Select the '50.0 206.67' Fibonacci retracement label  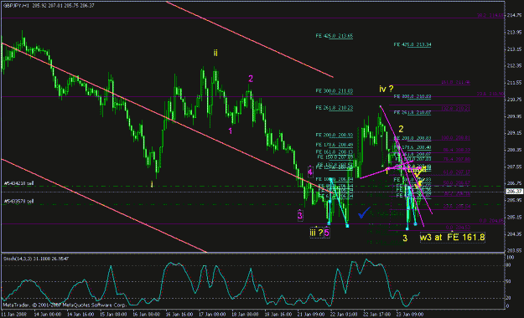(456, 183)
